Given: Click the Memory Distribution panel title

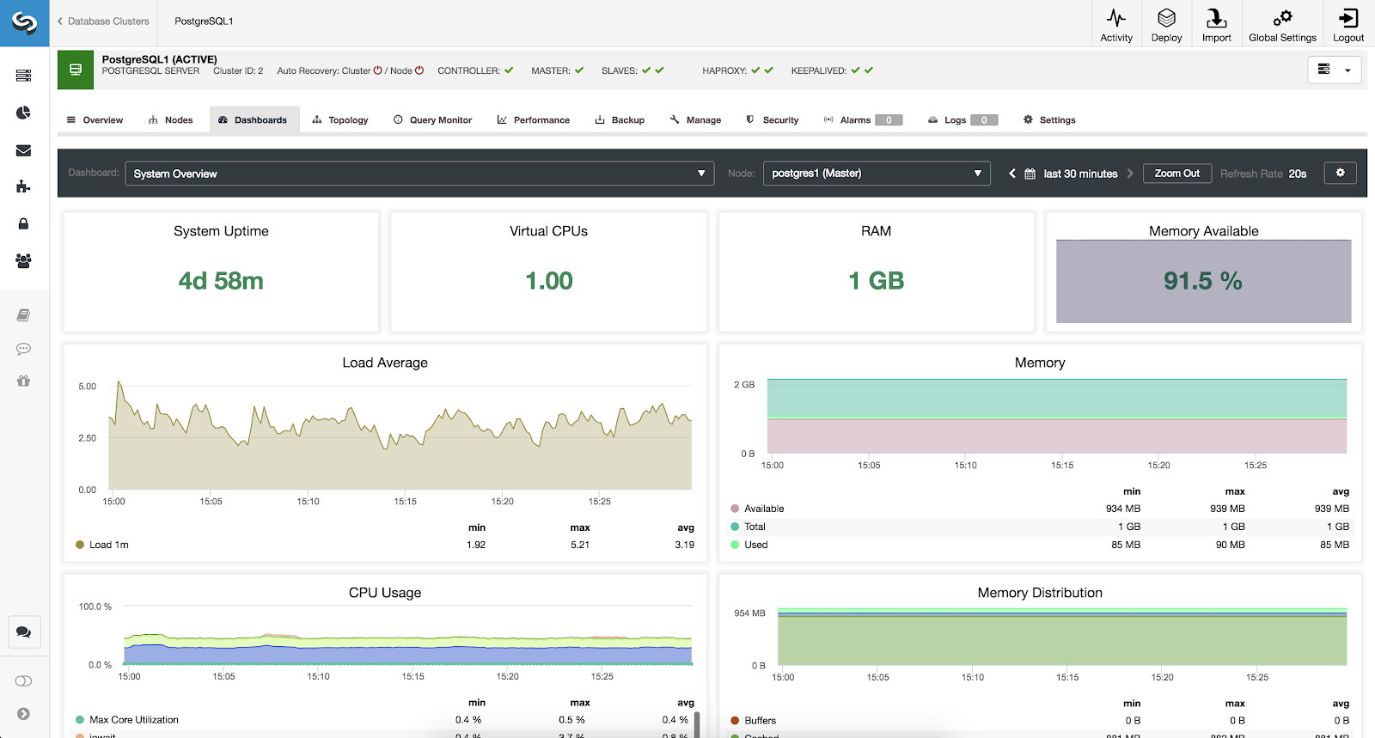Looking at the screenshot, I should (x=1040, y=593).
